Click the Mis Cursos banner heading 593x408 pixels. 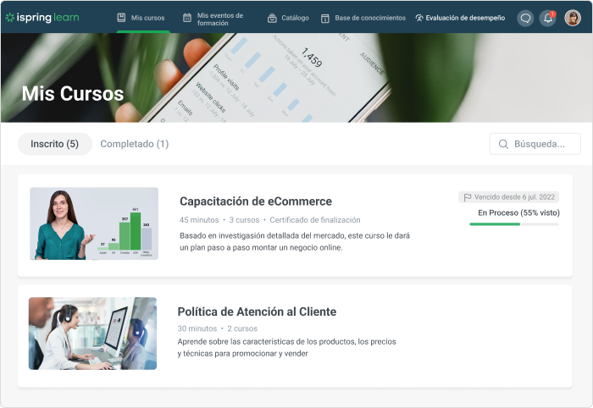pyautogui.click(x=73, y=94)
